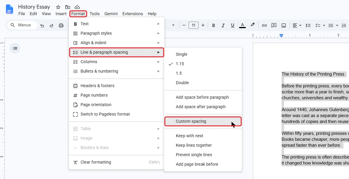Choose Add space after paragraph
This screenshot has width=349, height=179.
(x=203, y=107)
